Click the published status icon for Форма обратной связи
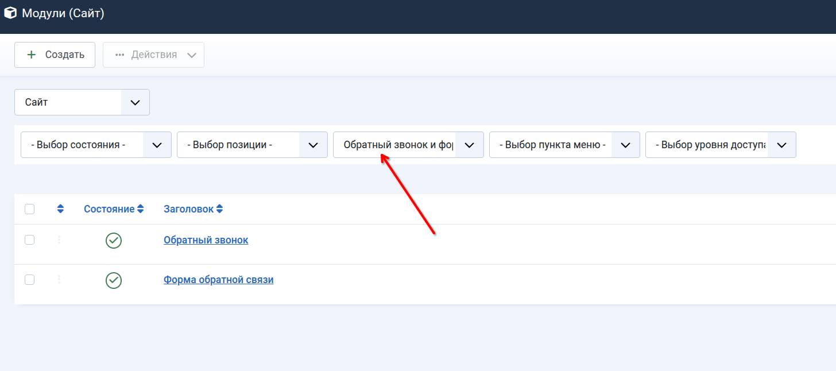The width and height of the screenshot is (836, 371). 114,280
